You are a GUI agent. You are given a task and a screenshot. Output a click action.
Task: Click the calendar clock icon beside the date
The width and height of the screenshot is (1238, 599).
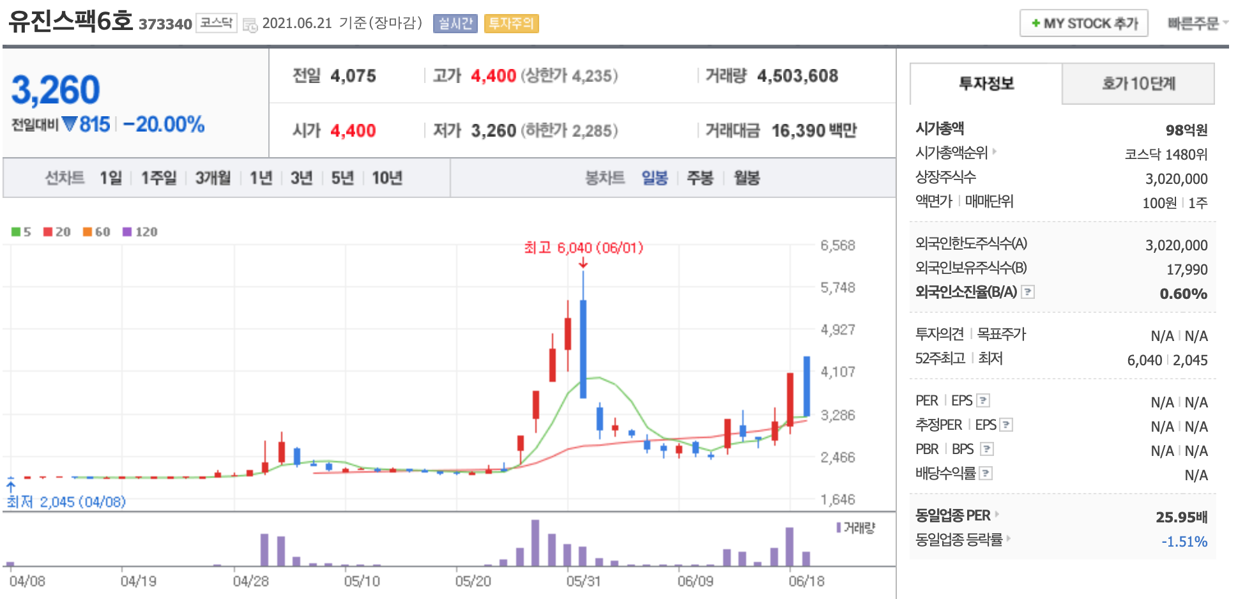coord(250,25)
